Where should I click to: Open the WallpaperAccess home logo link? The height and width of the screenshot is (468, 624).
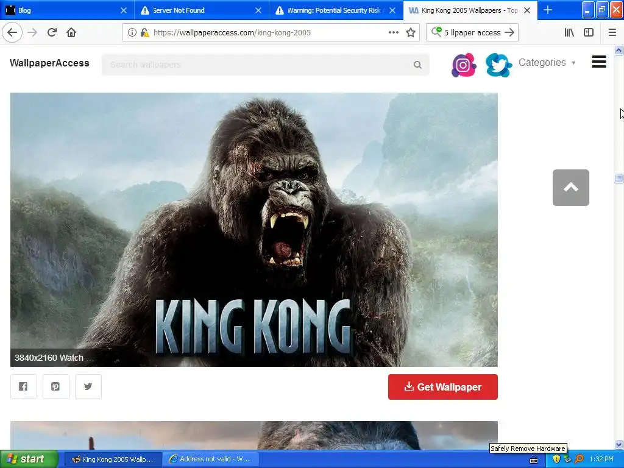[49, 63]
